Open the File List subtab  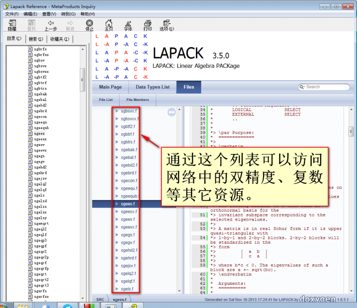106,100
